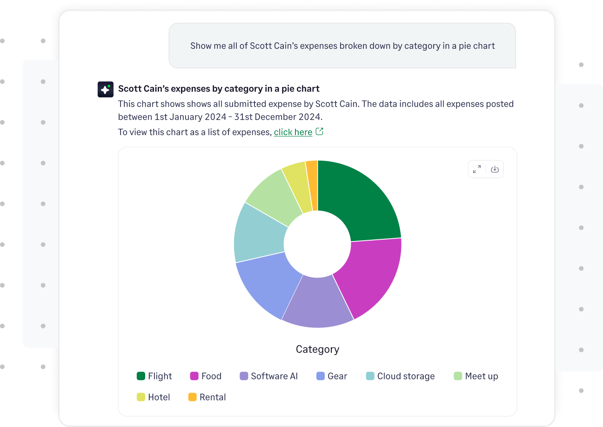Click the expand arrows icon on the chart toolbar
The width and height of the screenshot is (603, 427).
[x=476, y=169]
